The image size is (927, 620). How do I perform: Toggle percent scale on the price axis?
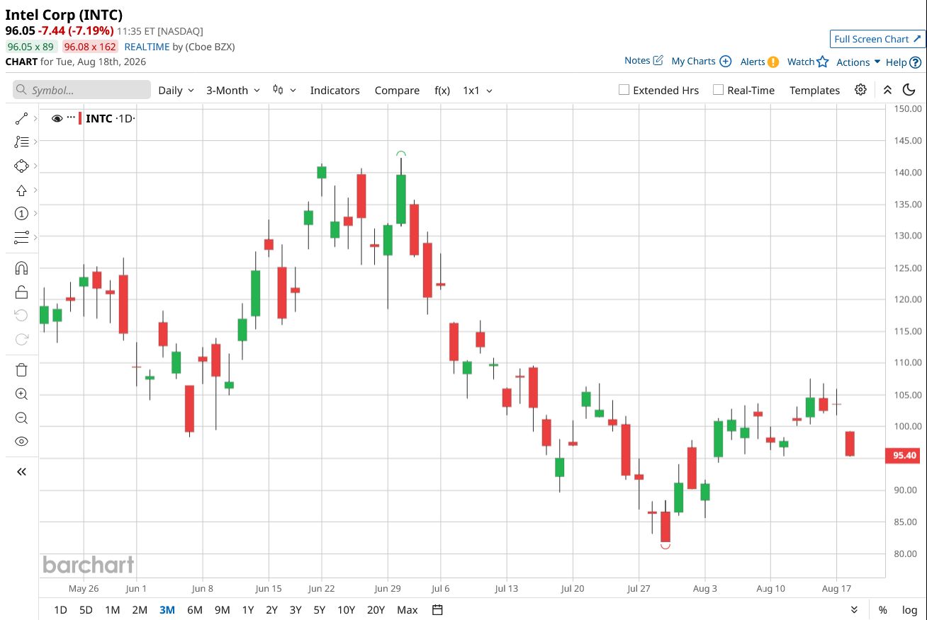(x=883, y=610)
